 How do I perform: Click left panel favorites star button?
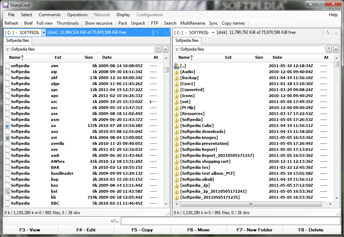click(158, 49)
